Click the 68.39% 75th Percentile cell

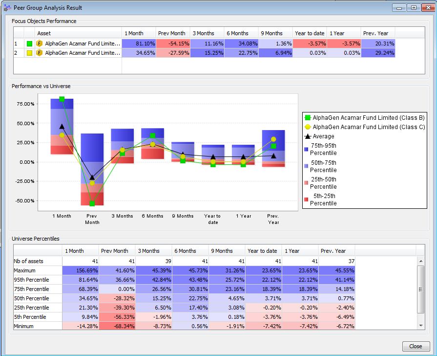tap(80, 289)
